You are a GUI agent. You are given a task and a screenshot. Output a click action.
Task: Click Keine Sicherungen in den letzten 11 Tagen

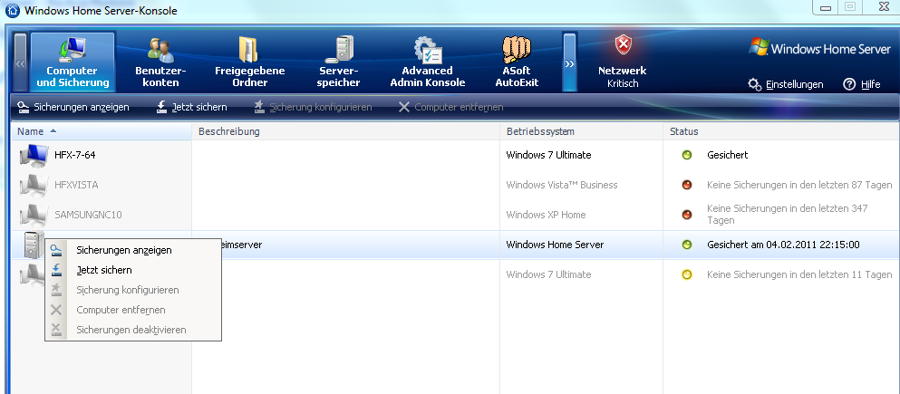tap(799, 274)
